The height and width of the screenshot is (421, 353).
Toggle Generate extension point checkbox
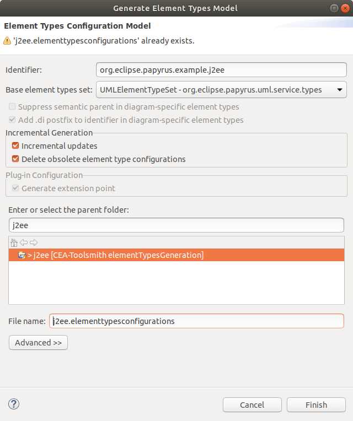tap(15, 188)
